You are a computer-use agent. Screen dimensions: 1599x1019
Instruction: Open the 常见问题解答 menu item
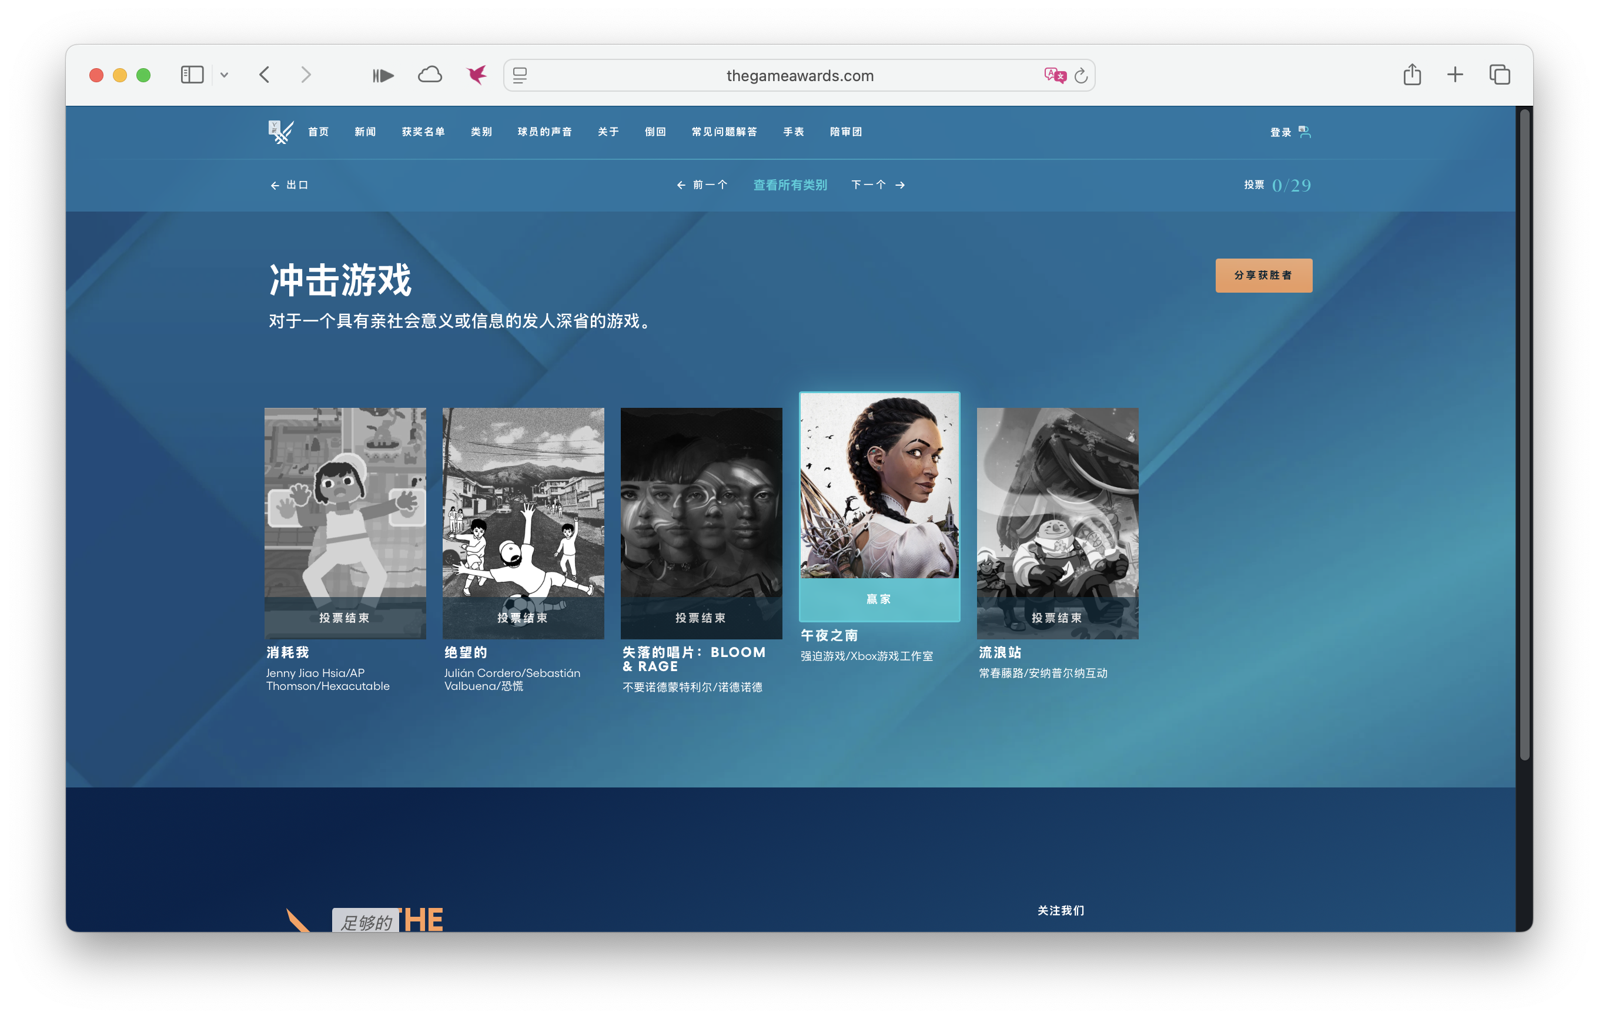click(725, 132)
